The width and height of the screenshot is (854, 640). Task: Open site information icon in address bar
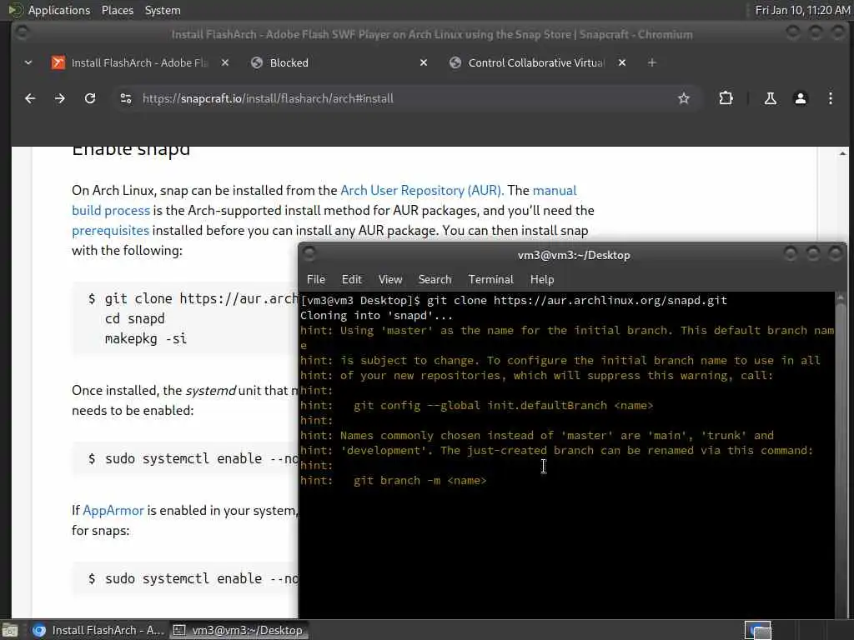click(126, 98)
